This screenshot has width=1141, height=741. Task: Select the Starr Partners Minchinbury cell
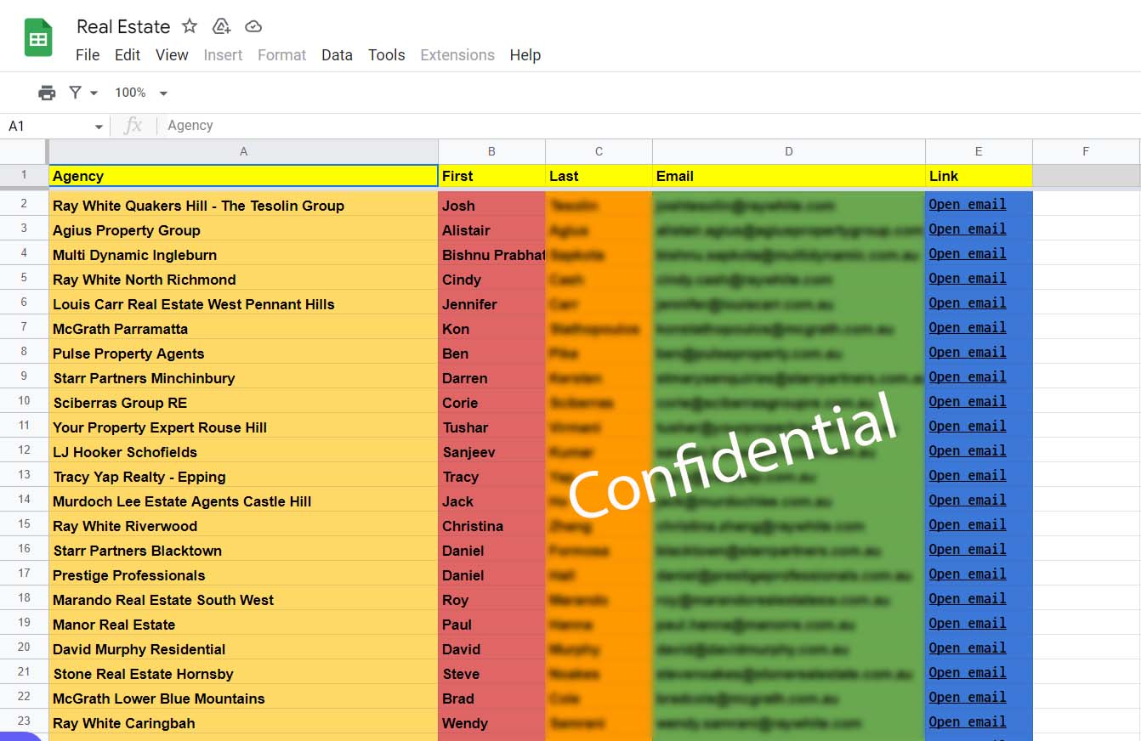coord(243,378)
